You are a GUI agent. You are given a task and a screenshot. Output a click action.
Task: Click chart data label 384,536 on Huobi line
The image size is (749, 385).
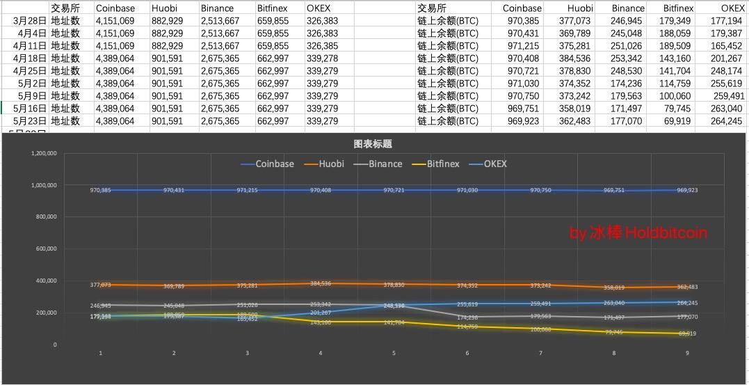[321, 283]
